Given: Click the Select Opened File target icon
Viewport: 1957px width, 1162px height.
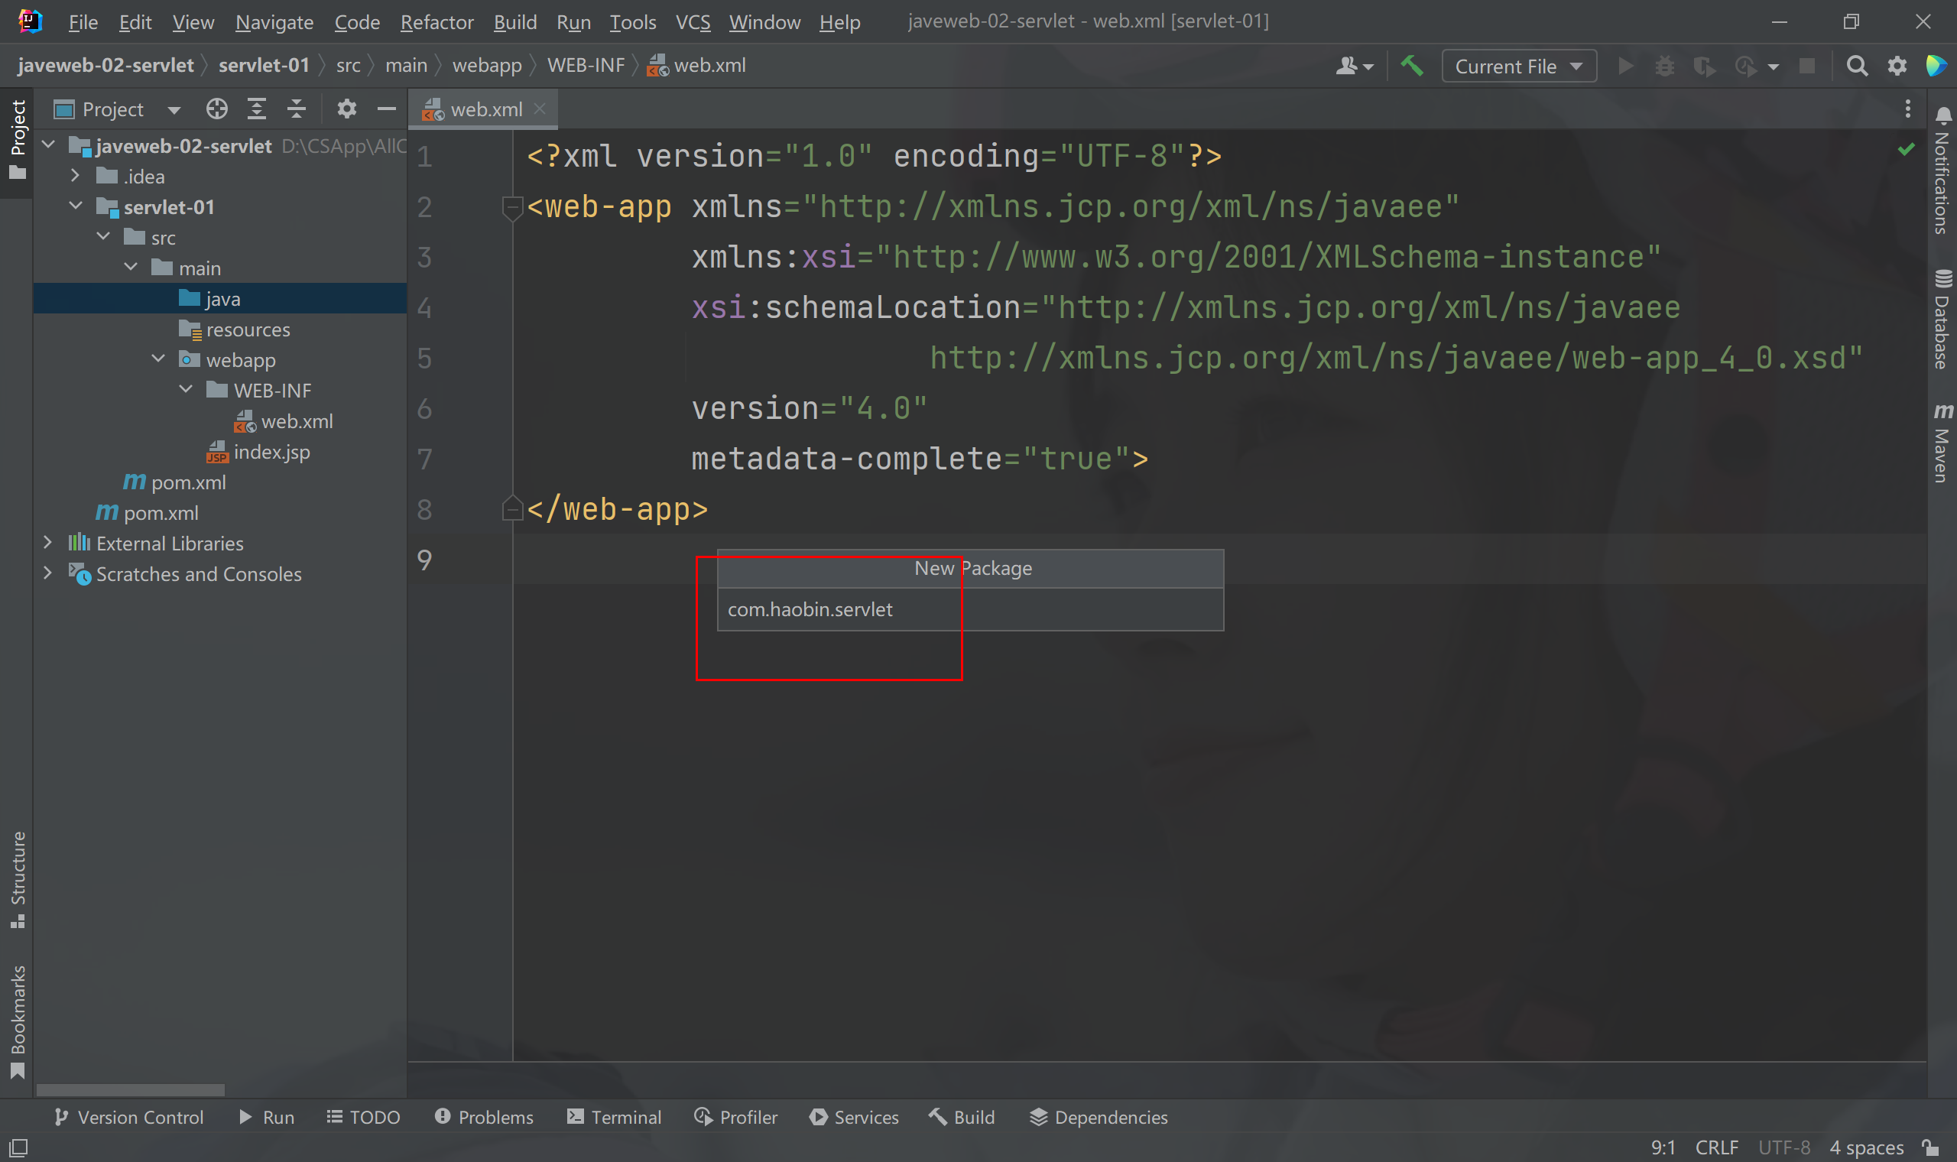Looking at the screenshot, I should [217, 109].
